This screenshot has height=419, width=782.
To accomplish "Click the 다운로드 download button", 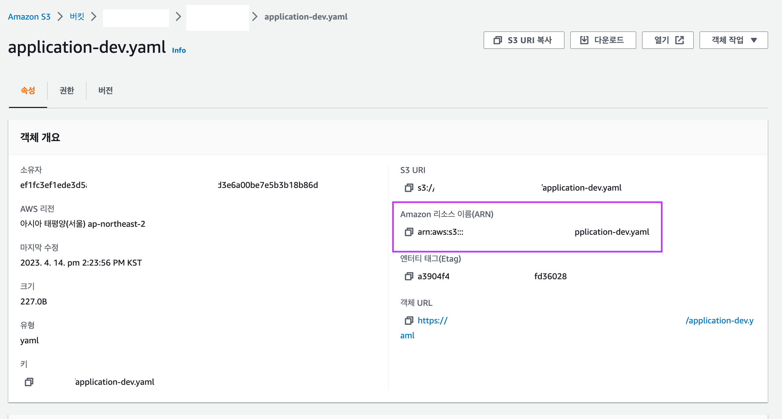I will click(x=603, y=40).
